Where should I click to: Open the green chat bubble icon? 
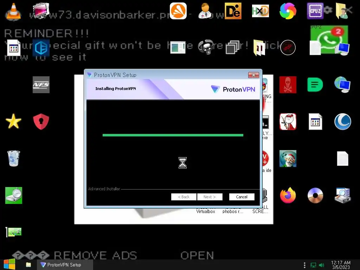pos(315,84)
